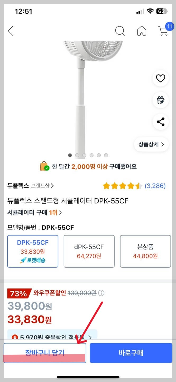The image size is (176, 382).
Task: Select the dPK-55CF 64,270원 option
Action: click(x=89, y=251)
